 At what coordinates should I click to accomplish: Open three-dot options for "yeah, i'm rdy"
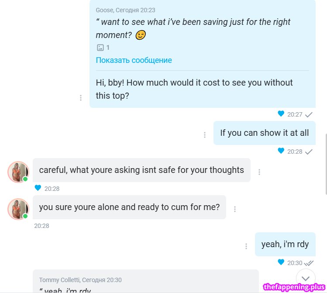[x=246, y=246]
